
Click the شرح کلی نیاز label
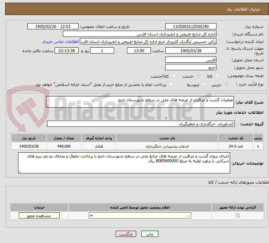[x=250, y=102]
